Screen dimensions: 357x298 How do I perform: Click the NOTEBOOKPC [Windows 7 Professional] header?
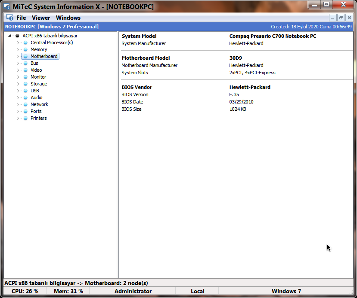(x=52, y=27)
